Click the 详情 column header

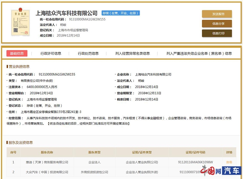coord(229,152)
